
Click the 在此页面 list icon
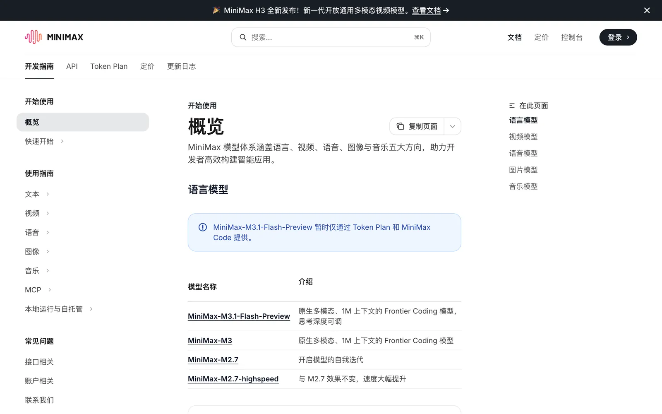coord(512,106)
